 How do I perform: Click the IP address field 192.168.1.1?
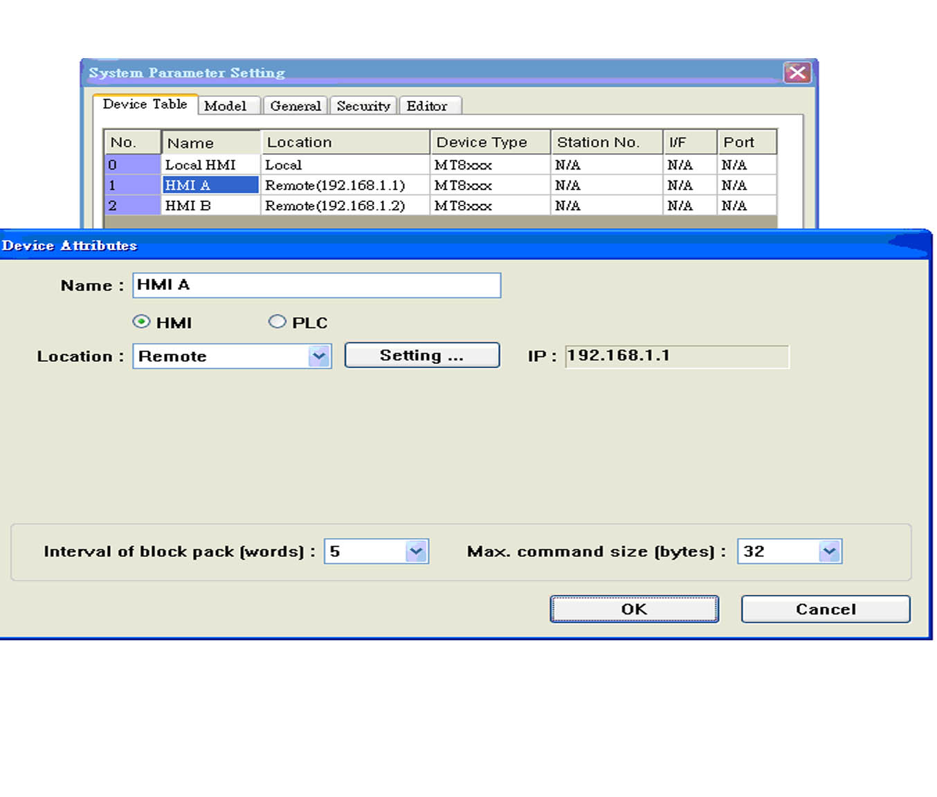click(676, 356)
